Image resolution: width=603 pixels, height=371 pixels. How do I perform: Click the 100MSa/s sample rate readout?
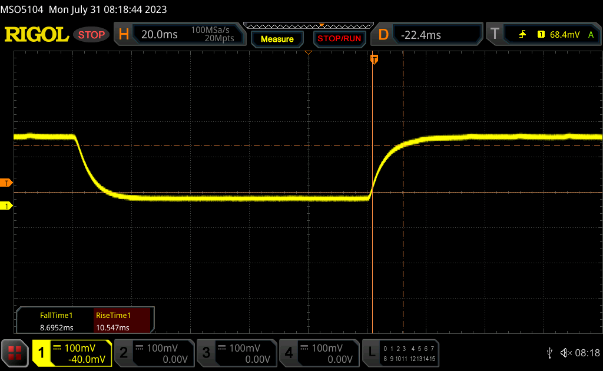[x=210, y=30]
